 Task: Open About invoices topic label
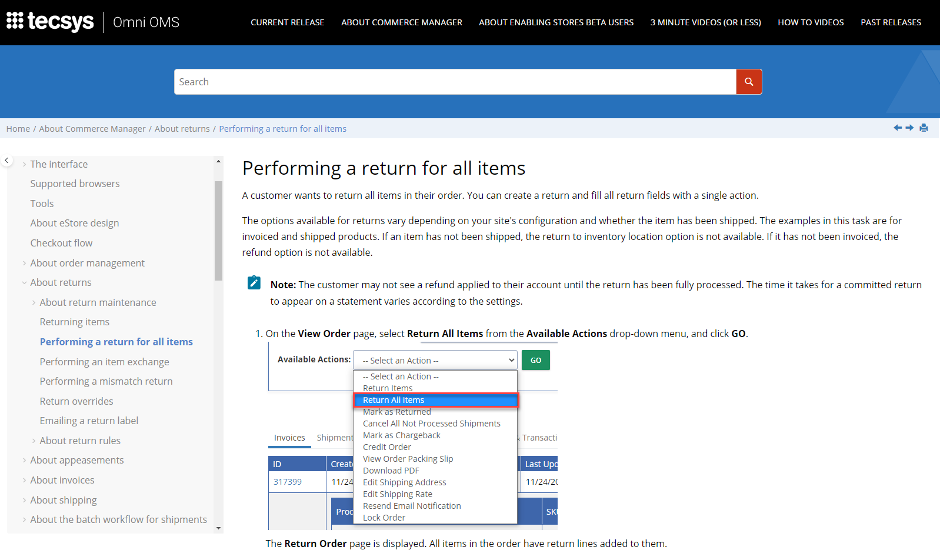coord(62,480)
